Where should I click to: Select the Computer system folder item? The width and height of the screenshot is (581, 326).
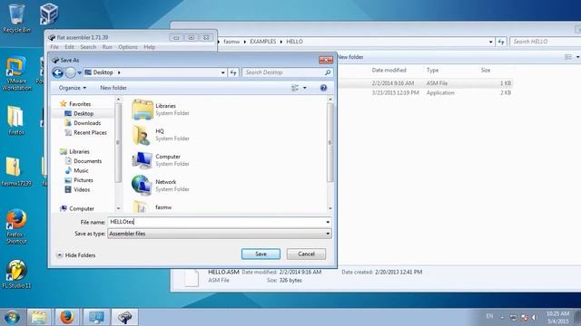pos(162,160)
